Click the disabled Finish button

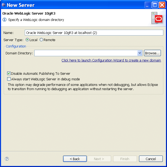click(x=125, y=159)
